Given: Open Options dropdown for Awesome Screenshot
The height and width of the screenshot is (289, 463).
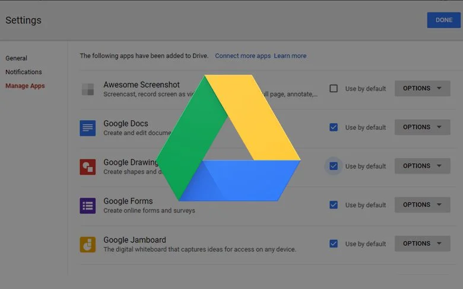Looking at the screenshot, I should pos(422,88).
